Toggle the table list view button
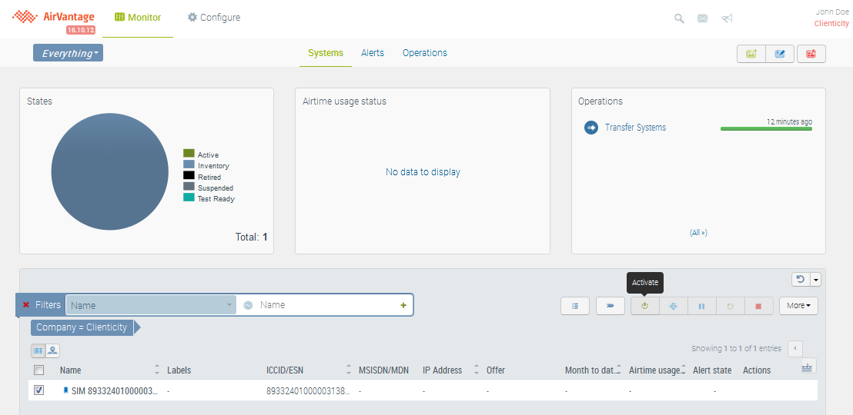The width and height of the screenshot is (853, 415). (x=38, y=350)
